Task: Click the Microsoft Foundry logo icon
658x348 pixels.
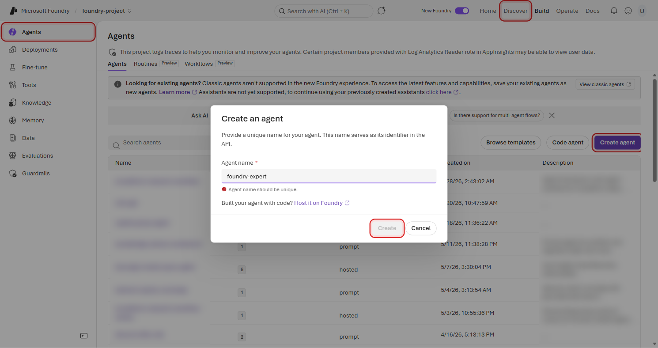Action: point(13,11)
